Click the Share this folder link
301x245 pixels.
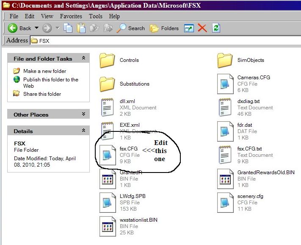point(42,94)
